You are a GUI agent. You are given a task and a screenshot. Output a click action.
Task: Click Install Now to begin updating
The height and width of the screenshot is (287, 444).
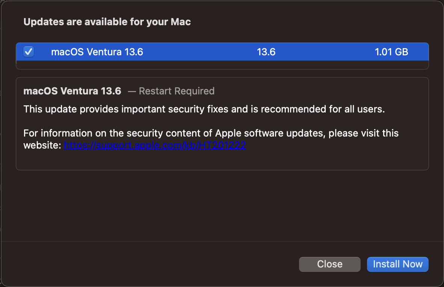pos(397,264)
